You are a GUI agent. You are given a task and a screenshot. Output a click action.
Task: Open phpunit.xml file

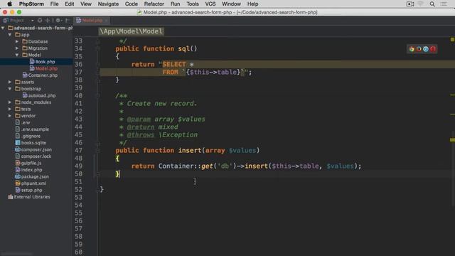tap(31, 183)
